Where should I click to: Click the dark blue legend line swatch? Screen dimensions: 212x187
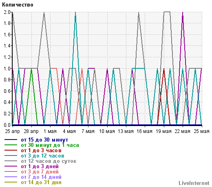pos(11,140)
